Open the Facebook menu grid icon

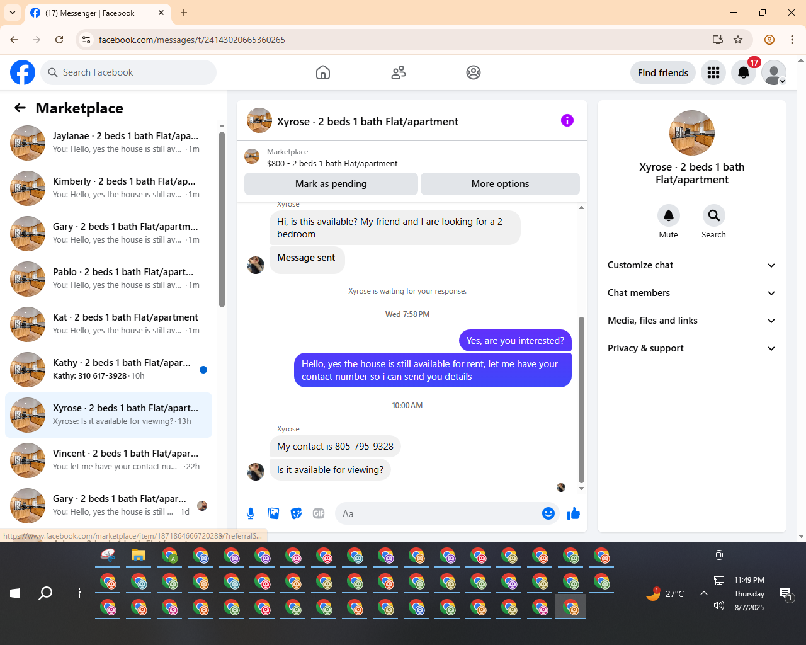713,72
